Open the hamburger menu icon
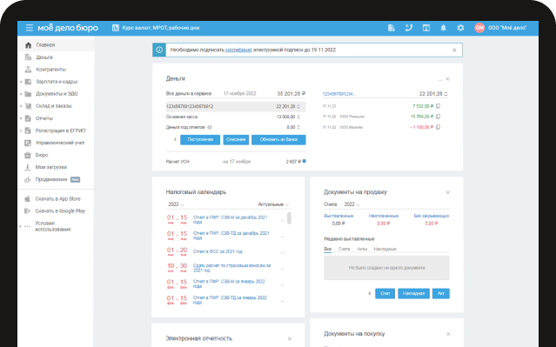Image resolution: width=556 pixels, height=347 pixels. (30, 28)
